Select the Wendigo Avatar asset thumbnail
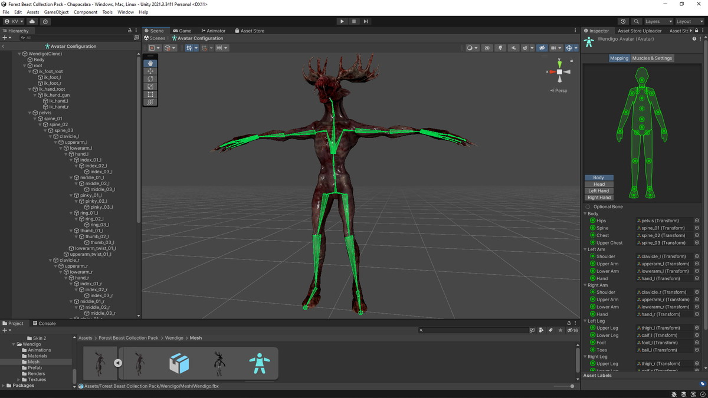The width and height of the screenshot is (708, 398). pyautogui.click(x=259, y=363)
